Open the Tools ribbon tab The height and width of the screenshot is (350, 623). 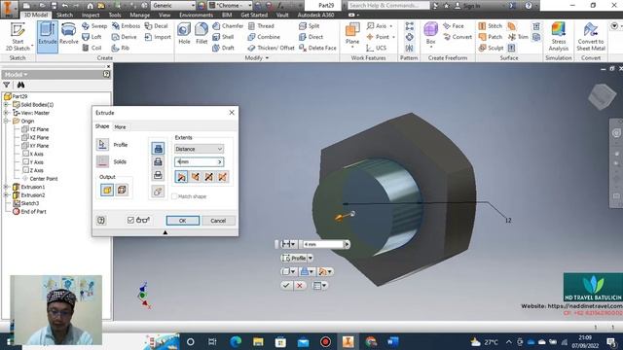tap(115, 16)
